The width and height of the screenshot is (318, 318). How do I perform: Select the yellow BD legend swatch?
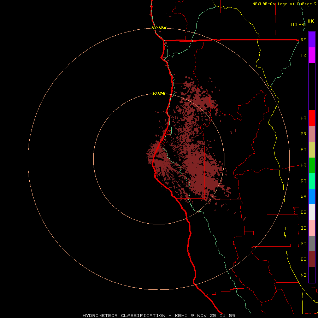[x=312, y=150]
